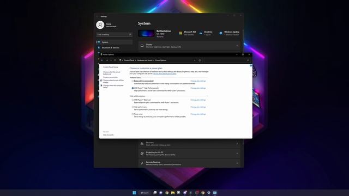Open Microsoft 365 tile in Settings

point(187,33)
